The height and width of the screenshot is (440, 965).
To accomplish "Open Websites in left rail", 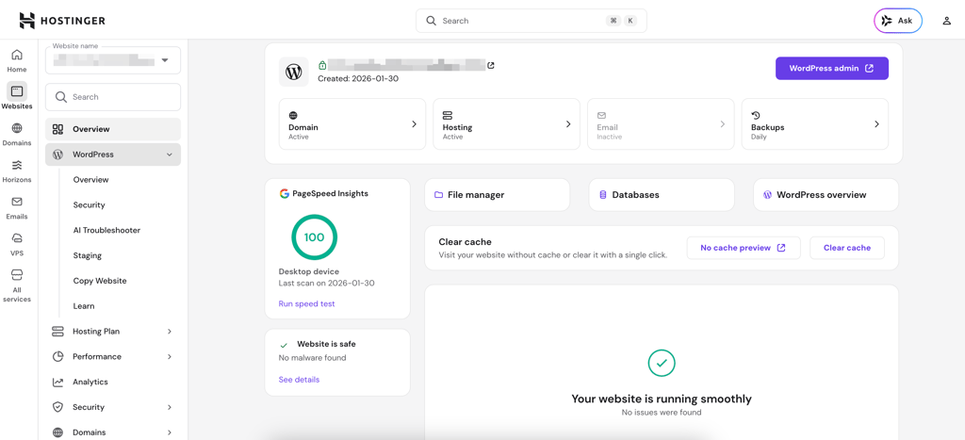I will [x=17, y=97].
